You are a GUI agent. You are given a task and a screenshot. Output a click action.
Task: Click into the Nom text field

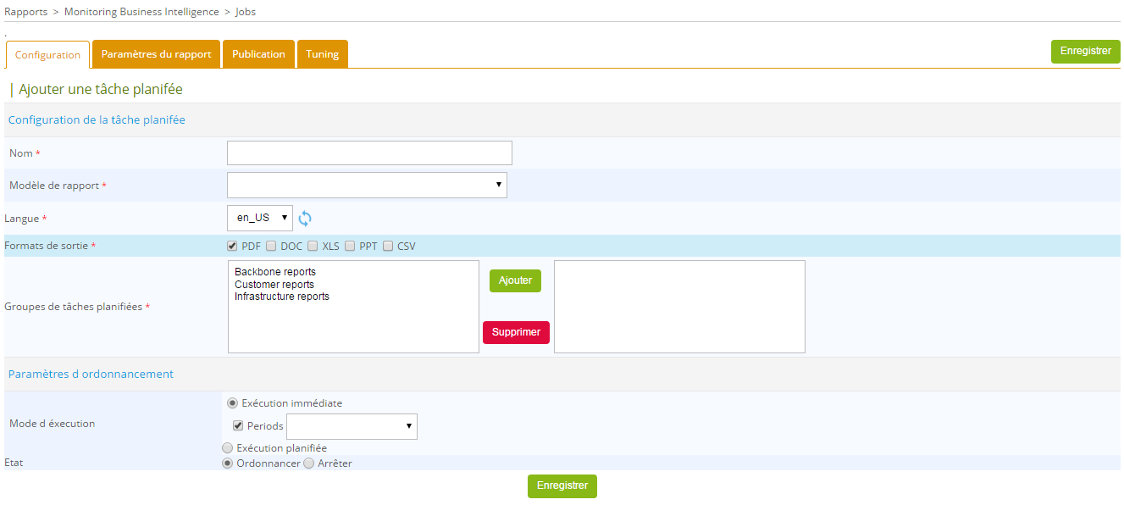[369, 153]
